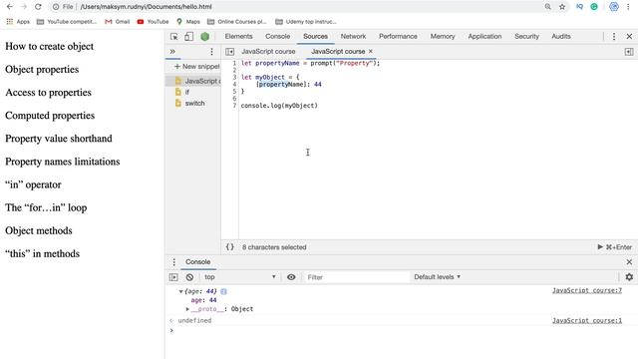638x359 pixels.
Task: Switch to the Console tab in DevTools
Action: point(277,36)
